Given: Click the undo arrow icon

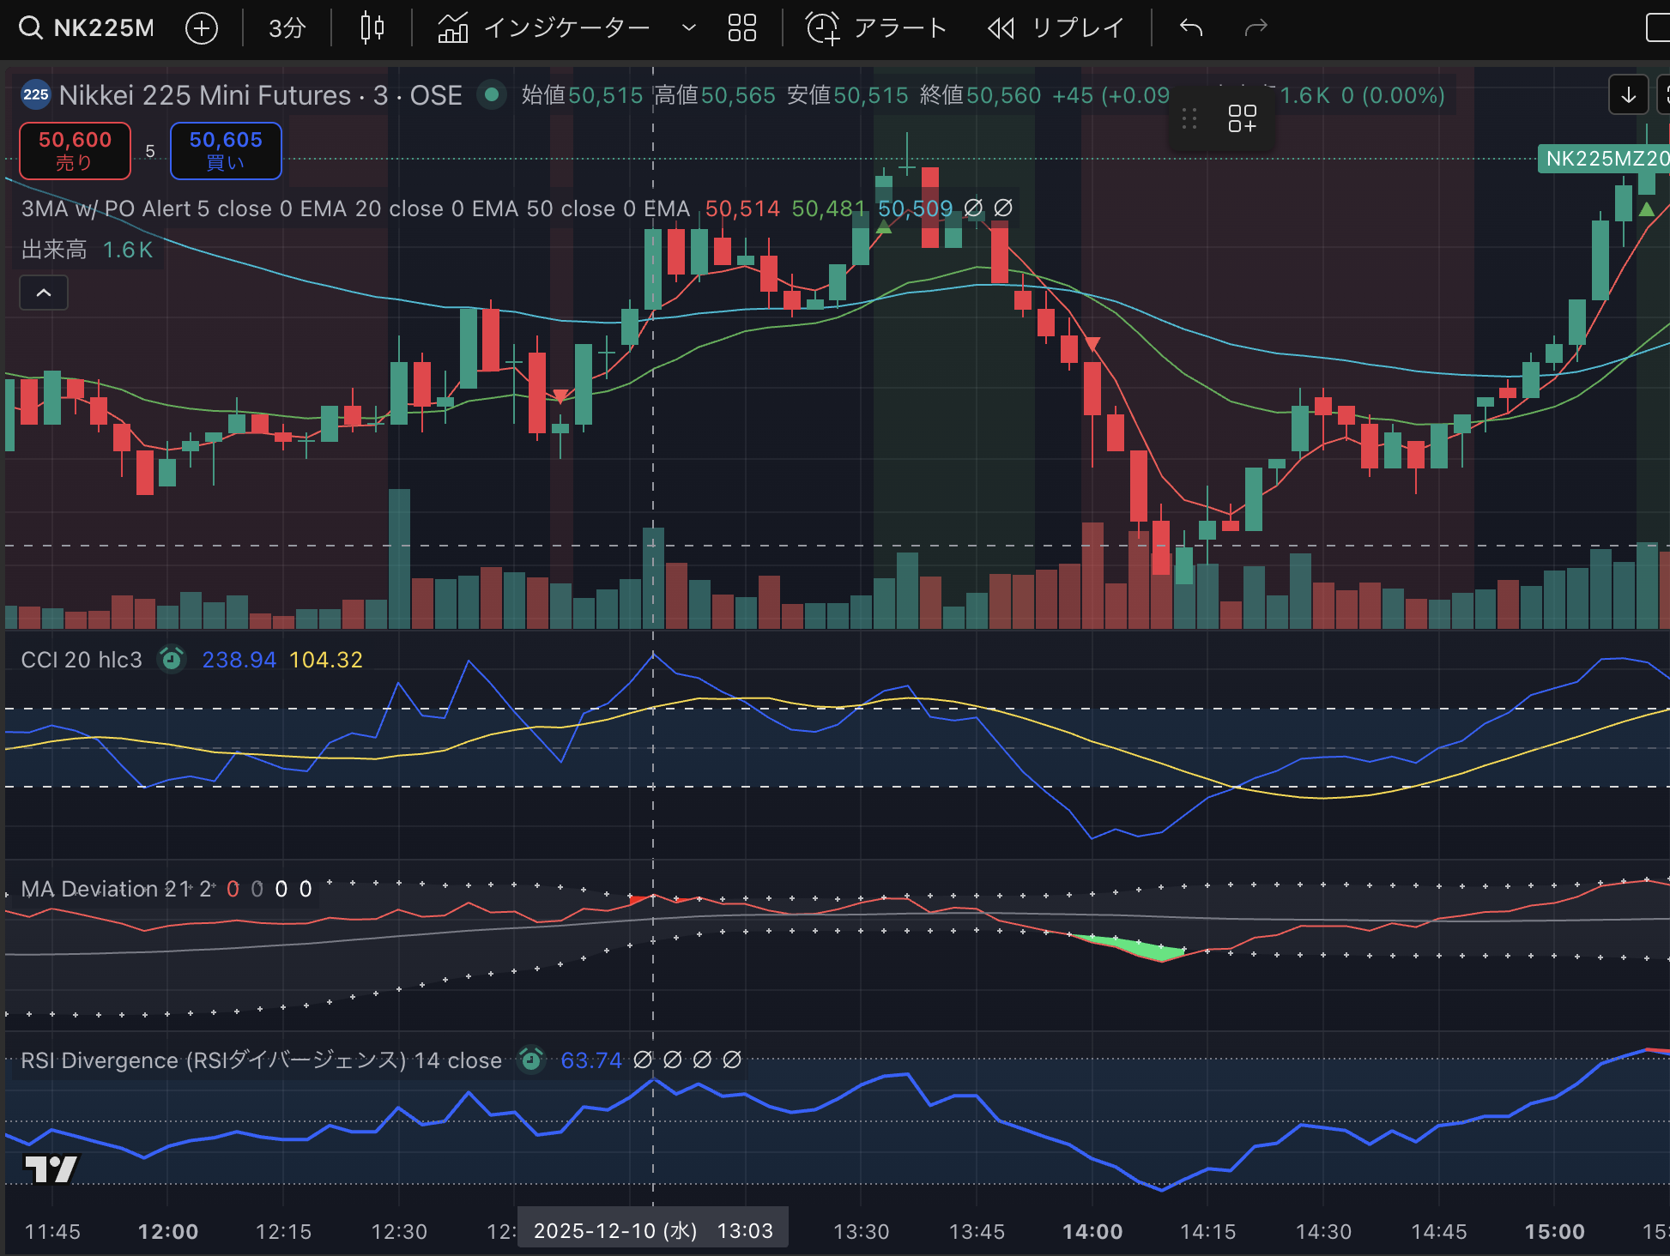Looking at the screenshot, I should click(x=1191, y=28).
